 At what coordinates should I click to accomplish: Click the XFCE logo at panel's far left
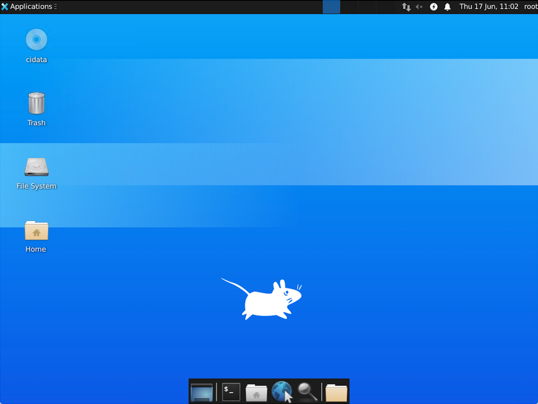point(5,6)
